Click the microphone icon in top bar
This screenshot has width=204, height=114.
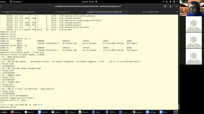pos(171,2)
